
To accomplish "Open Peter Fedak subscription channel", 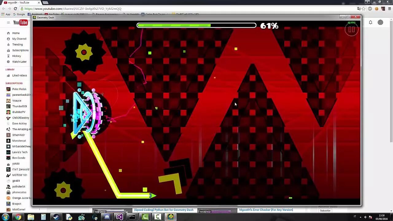I will pyautogui.click(x=19, y=89).
